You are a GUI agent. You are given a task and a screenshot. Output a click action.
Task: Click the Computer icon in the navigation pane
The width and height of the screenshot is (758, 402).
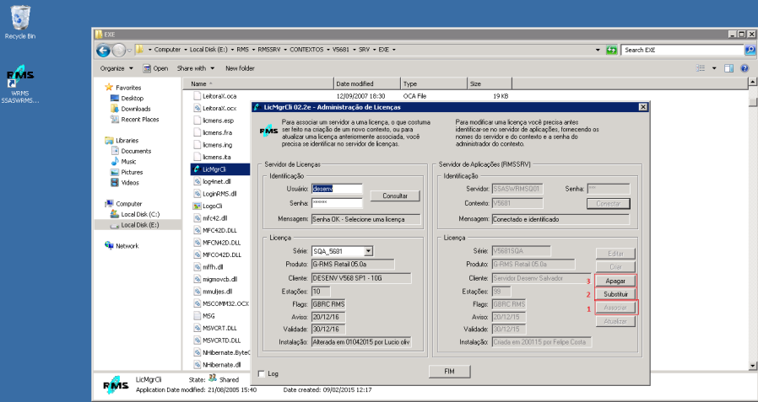click(109, 203)
